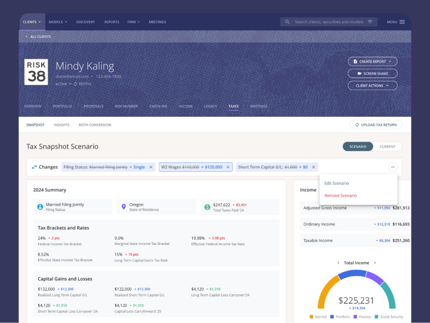
Task: Open the Insights sub-tab
Action: 62,125
